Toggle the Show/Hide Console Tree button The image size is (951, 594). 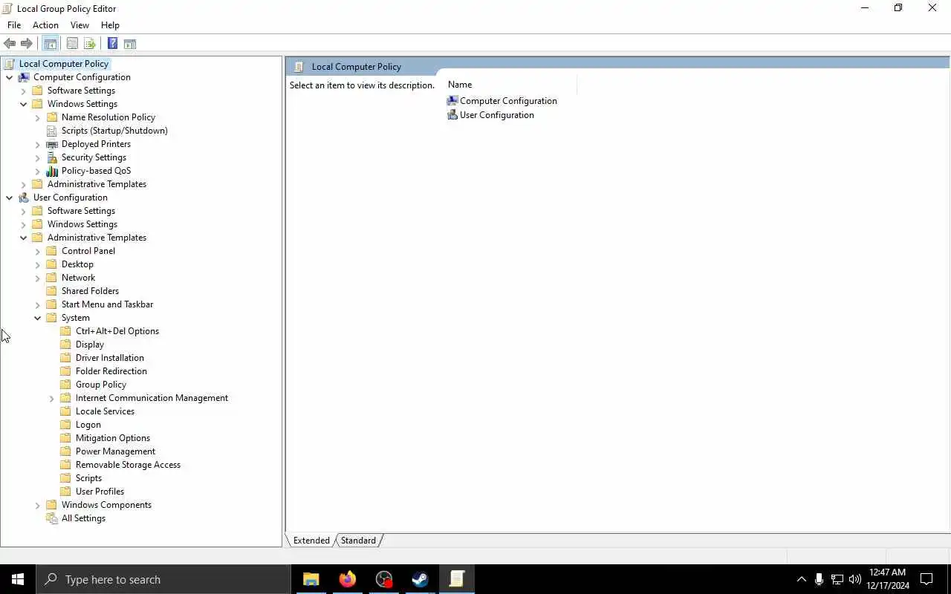[50, 44]
